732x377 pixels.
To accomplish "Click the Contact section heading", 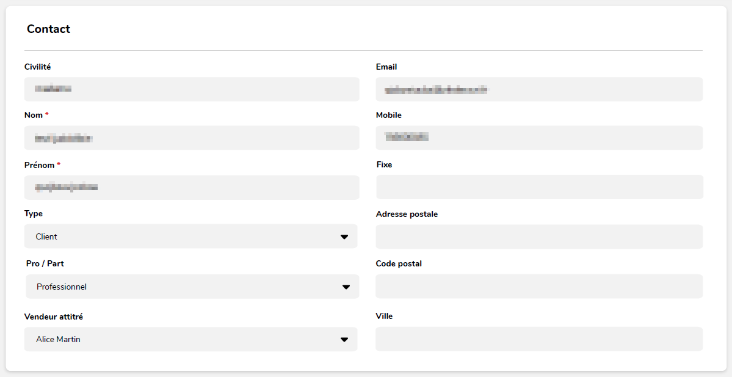I will pos(49,29).
